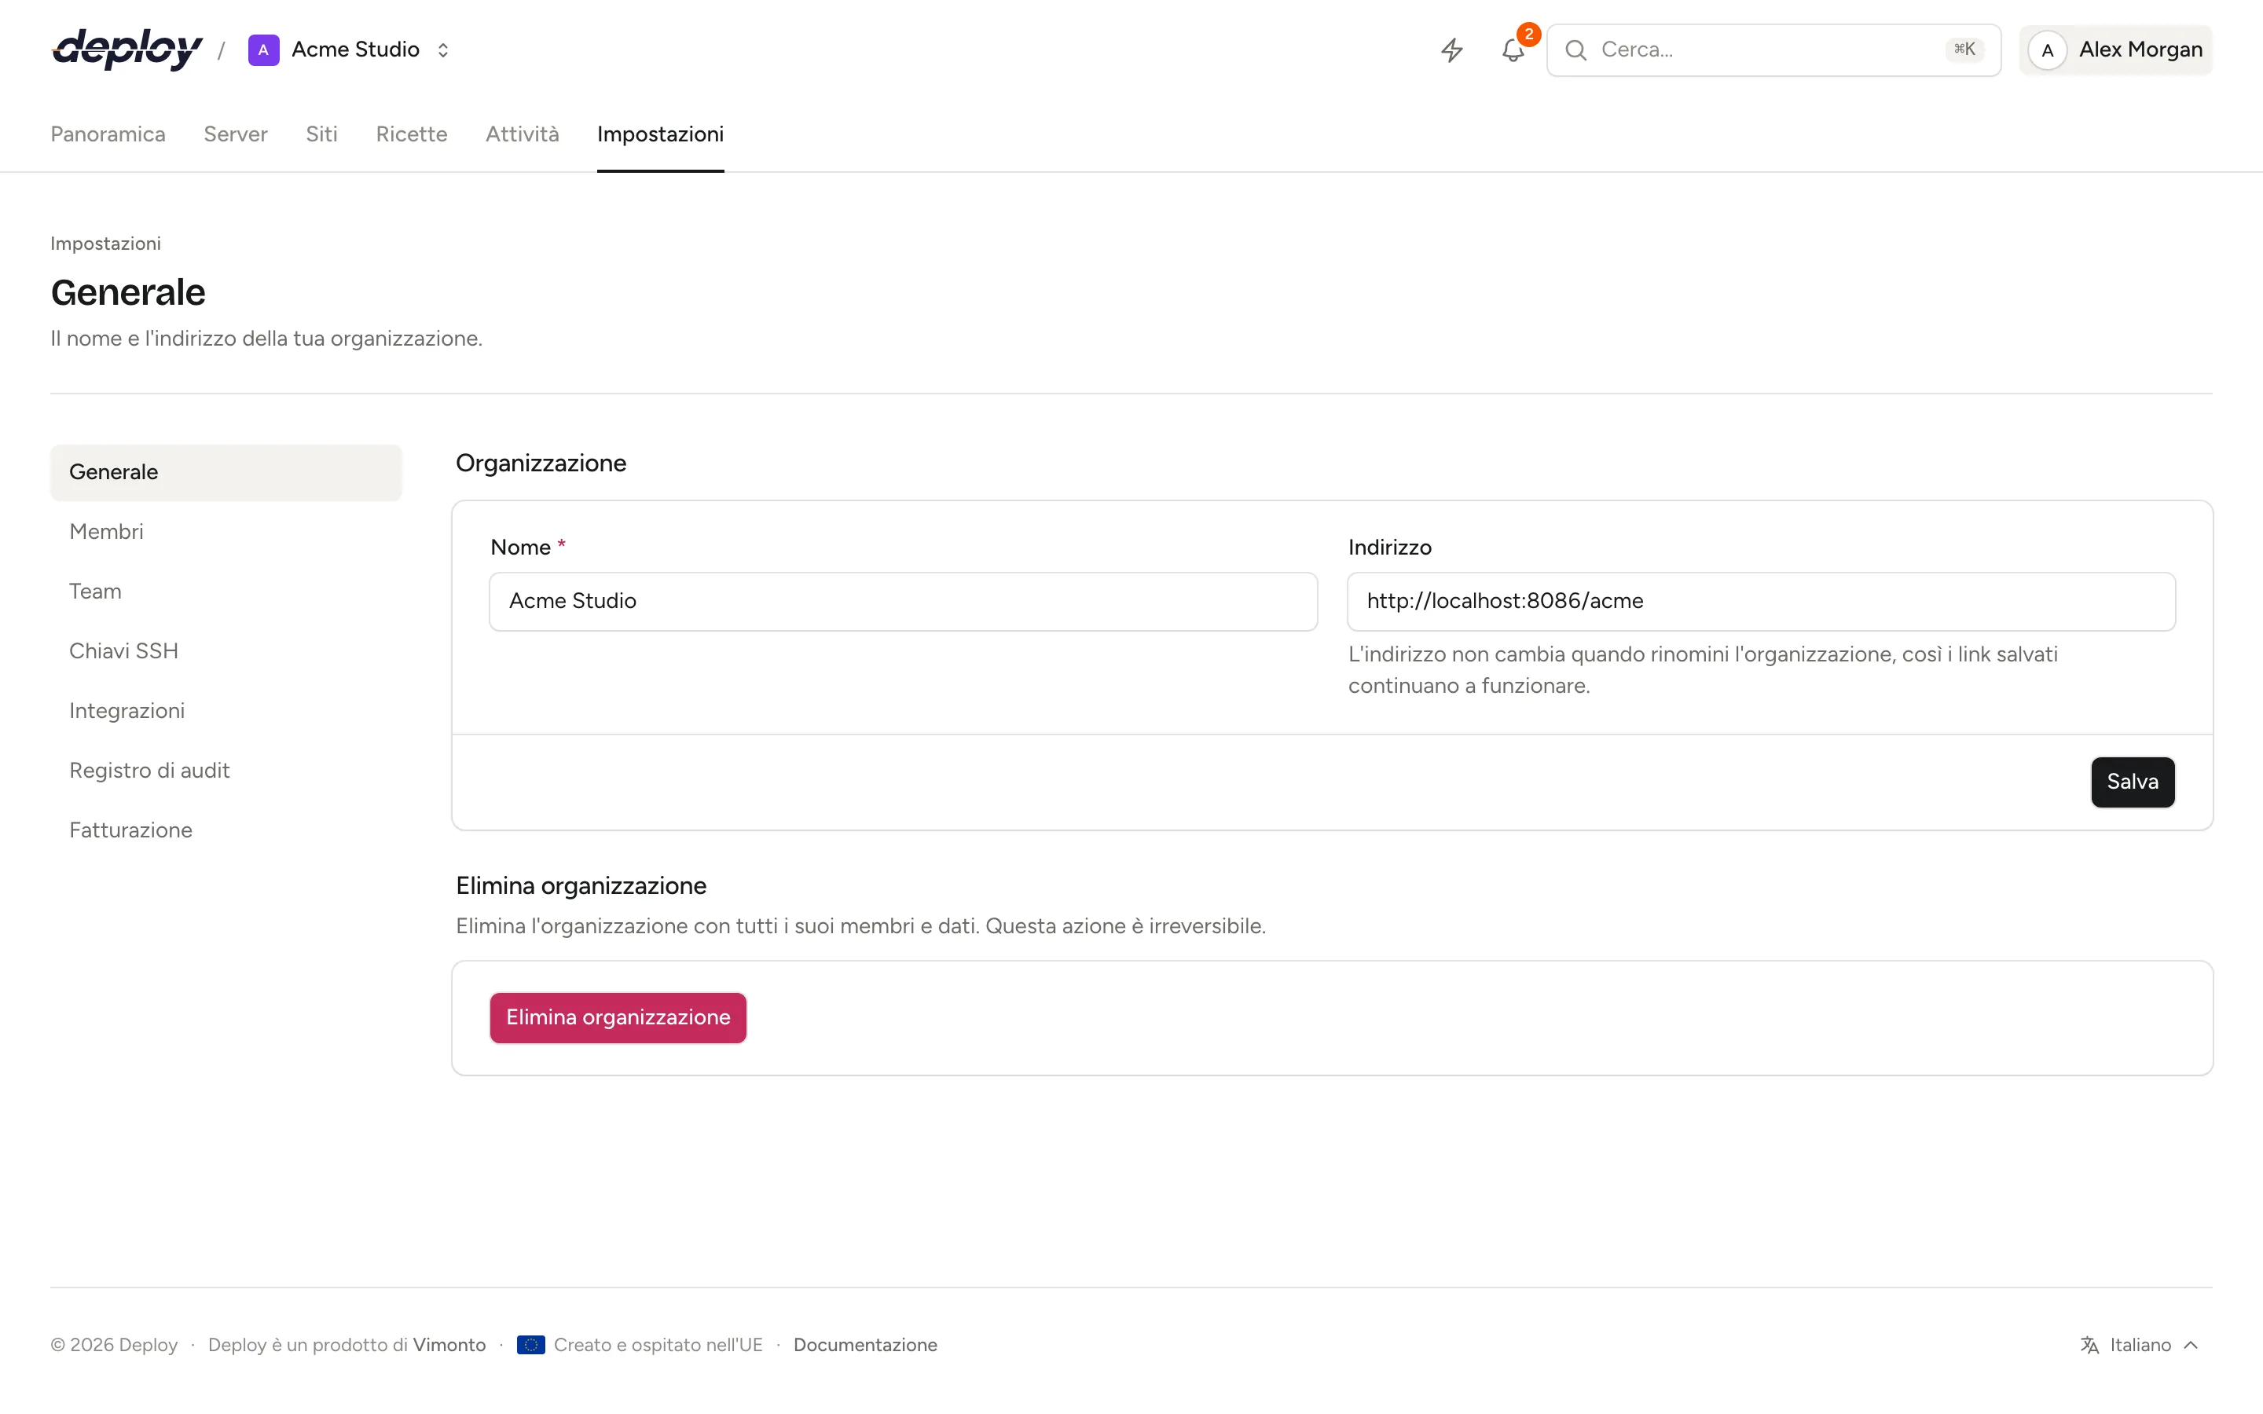Open the Documentazione footer link
This screenshot has height=1414, width=2263.
click(865, 1345)
